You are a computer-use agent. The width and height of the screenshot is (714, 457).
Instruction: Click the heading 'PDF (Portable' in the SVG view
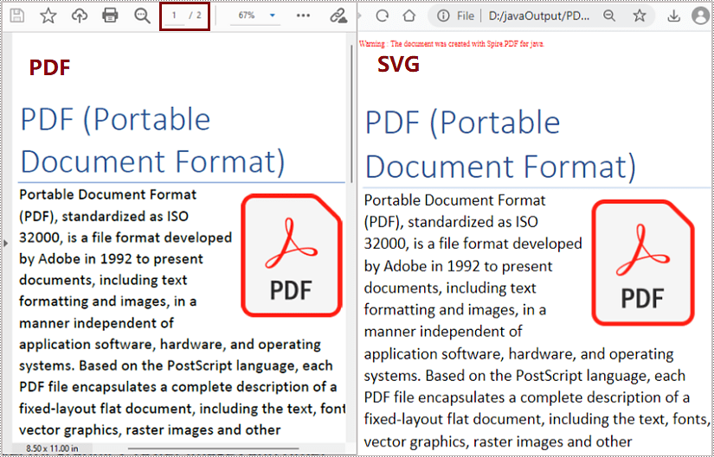point(463,123)
